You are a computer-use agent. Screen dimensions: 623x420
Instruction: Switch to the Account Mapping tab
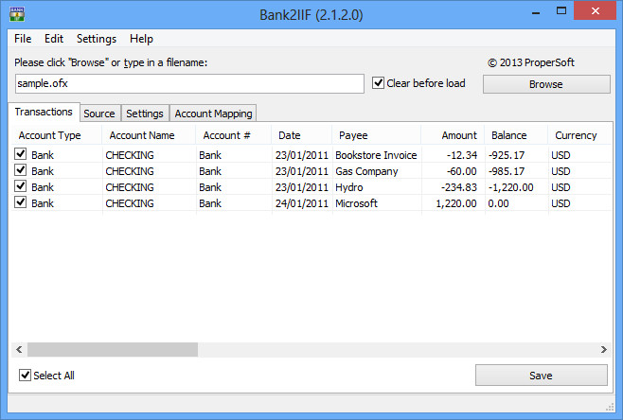pyautogui.click(x=213, y=114)
